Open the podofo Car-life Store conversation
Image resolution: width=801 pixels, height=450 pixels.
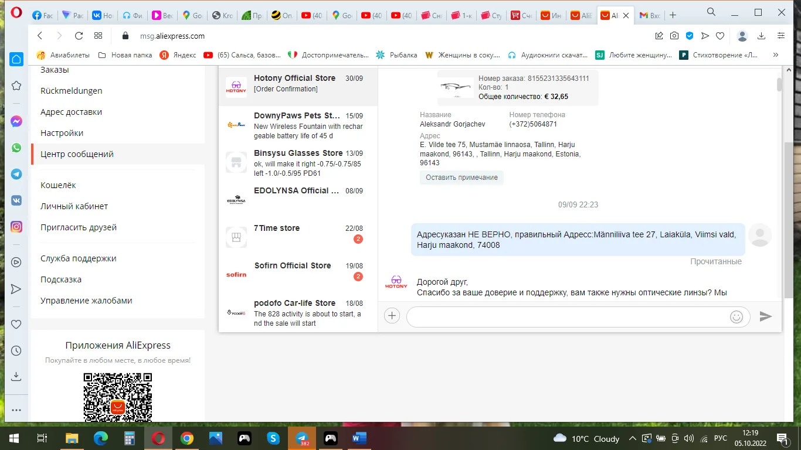pyautogui.click(x=298, y=312)
